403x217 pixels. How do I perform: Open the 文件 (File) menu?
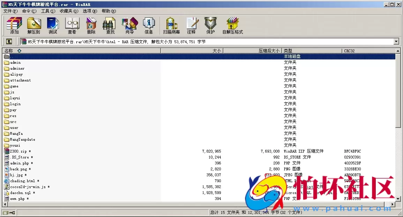(10, 11)
